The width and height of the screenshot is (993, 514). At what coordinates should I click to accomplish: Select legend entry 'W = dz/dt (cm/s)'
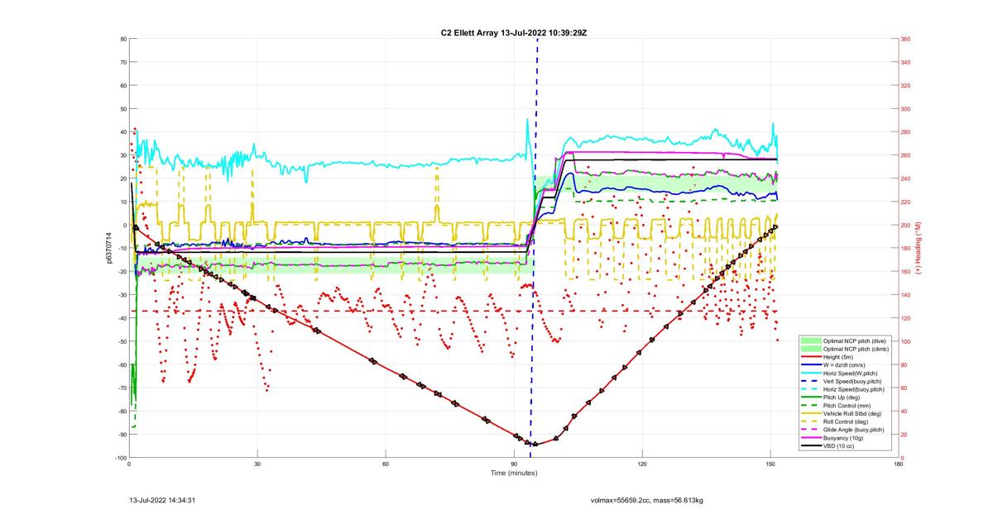pyautogui.click(x=844, y=364)
